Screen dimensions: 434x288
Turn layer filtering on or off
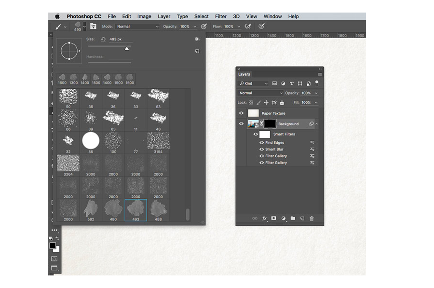[317, 83]
